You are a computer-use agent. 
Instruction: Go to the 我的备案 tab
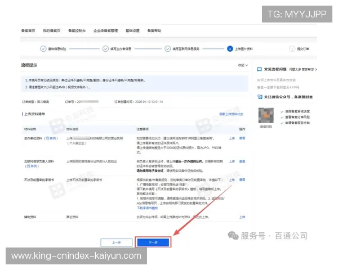pos(51,30)
